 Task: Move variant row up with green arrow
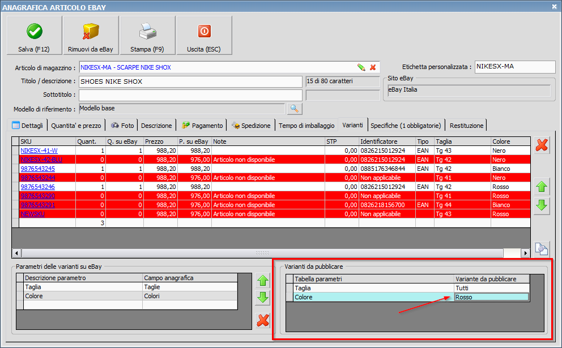542,187
